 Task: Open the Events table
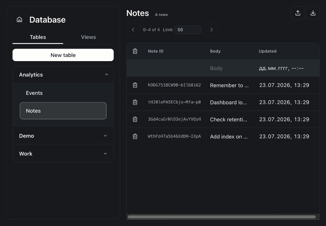[63, 93]
